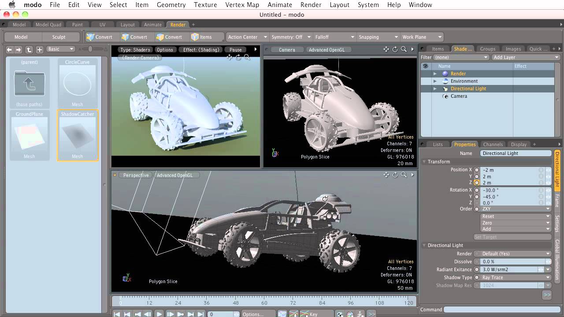564x317 pixels.
Task: Click Type: Shaders in the preview
Action: [135, 50]
